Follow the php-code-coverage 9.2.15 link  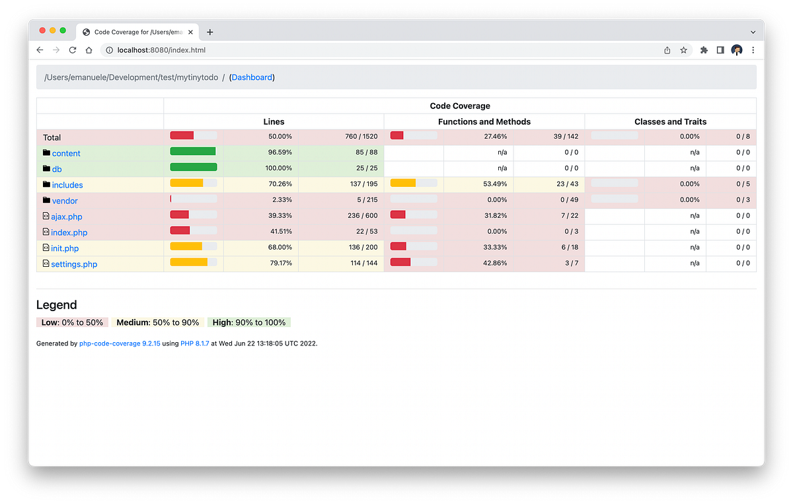pos(120,343)
